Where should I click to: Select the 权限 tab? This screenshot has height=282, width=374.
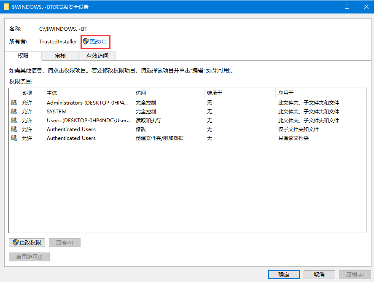[x=23, y=56]
